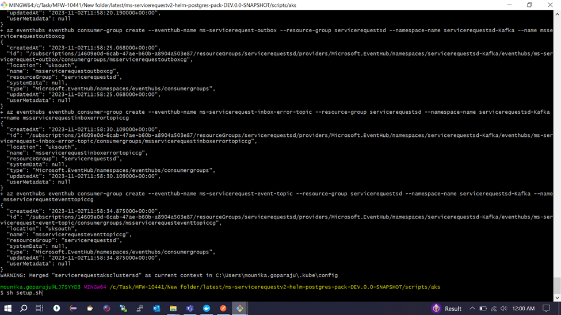Open Docker Desktop whale icon
The width and height of the screenshot is (561, 315).
(x=207, y=309)
